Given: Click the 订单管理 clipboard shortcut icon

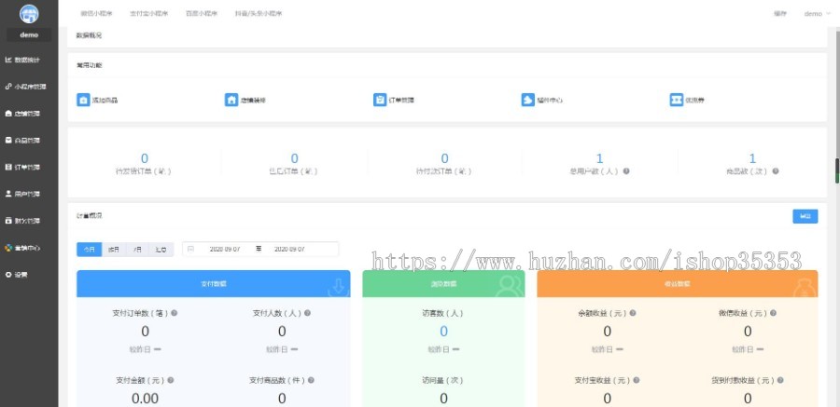Looking at the screenshot, I should click(x=380, y=100).
